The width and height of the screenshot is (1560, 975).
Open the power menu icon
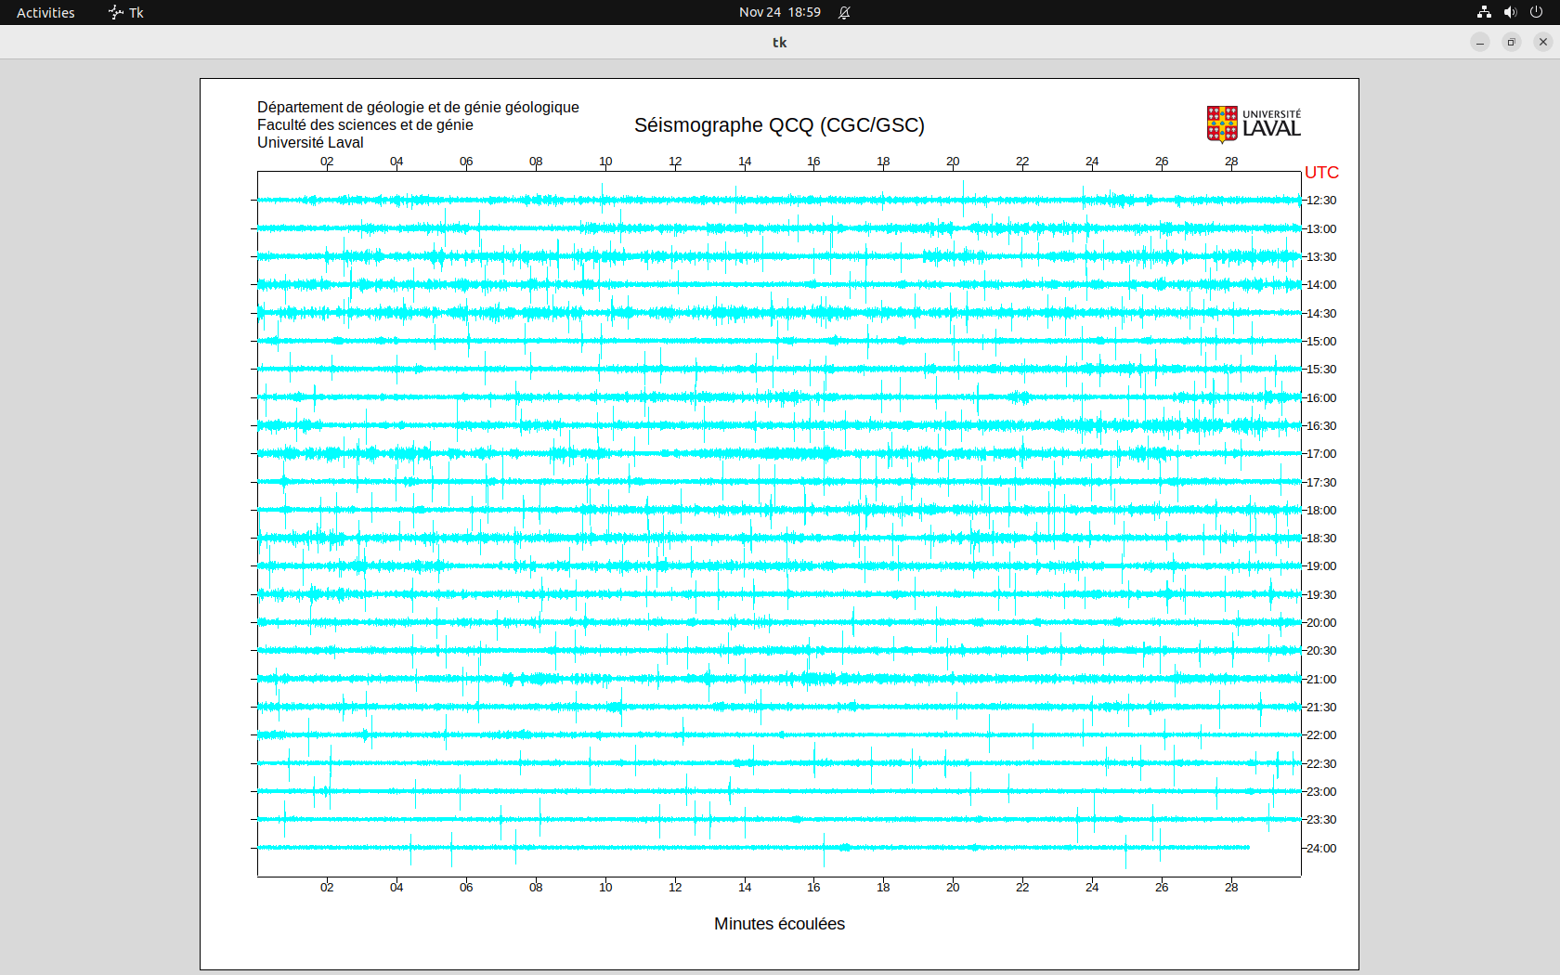pyautogui.click(x=1536, y=12)
